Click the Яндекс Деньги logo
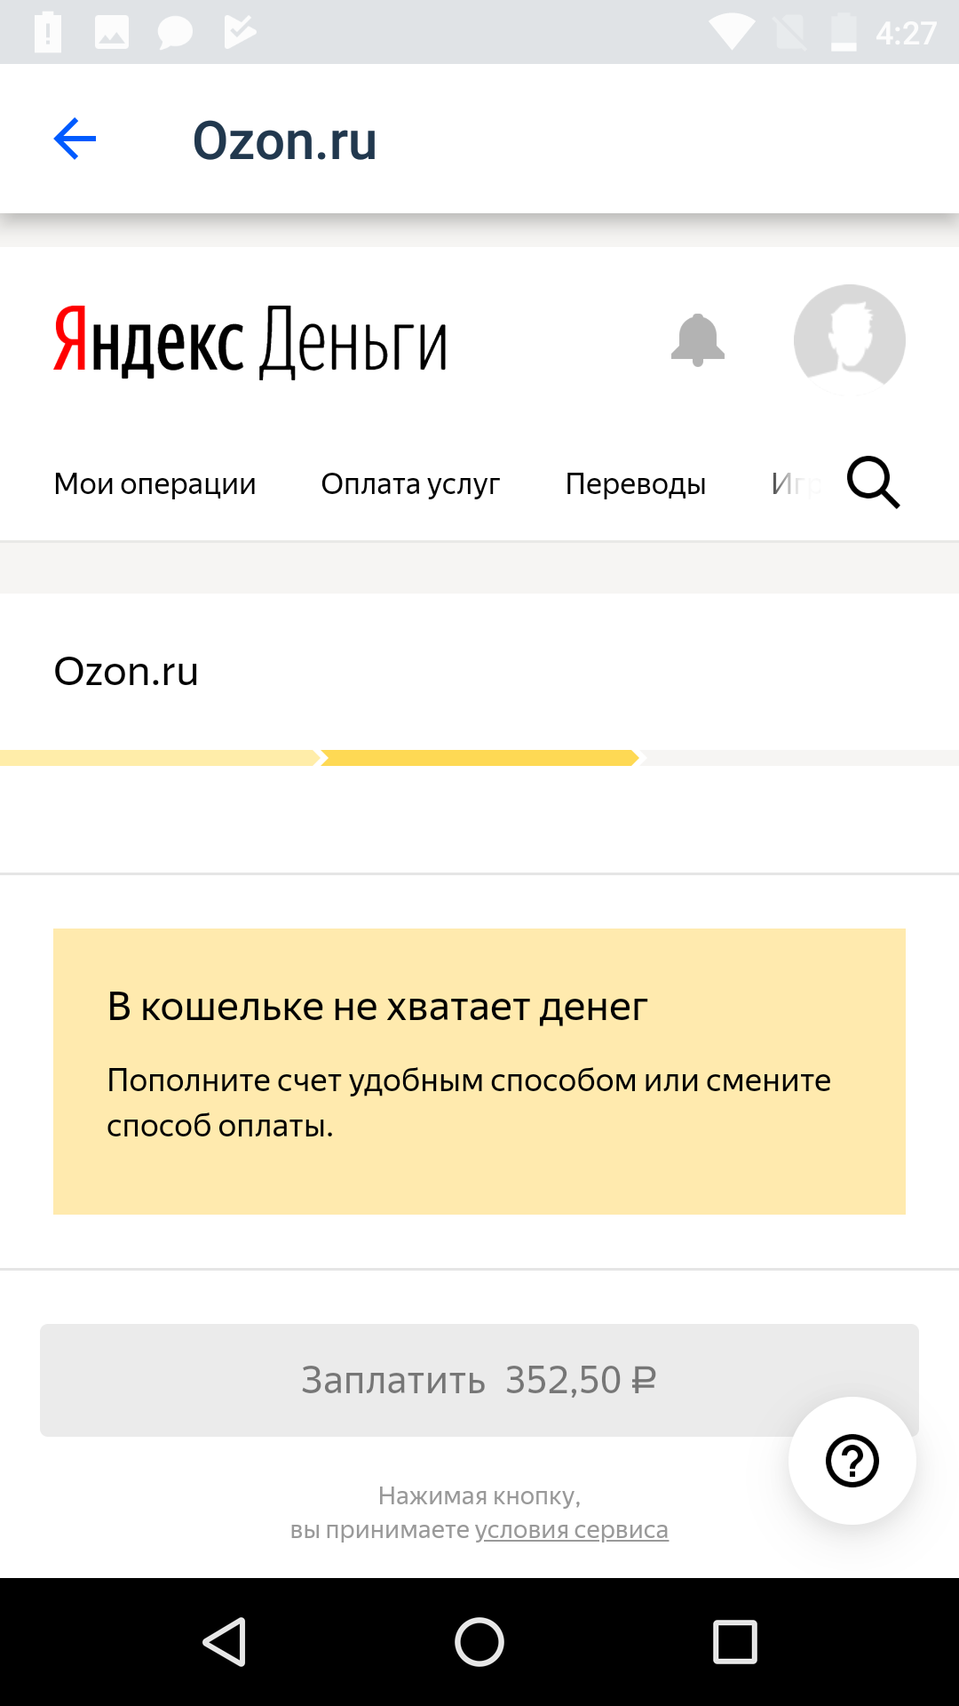This screenshot has height=1706, width=959. pos(250,342)
